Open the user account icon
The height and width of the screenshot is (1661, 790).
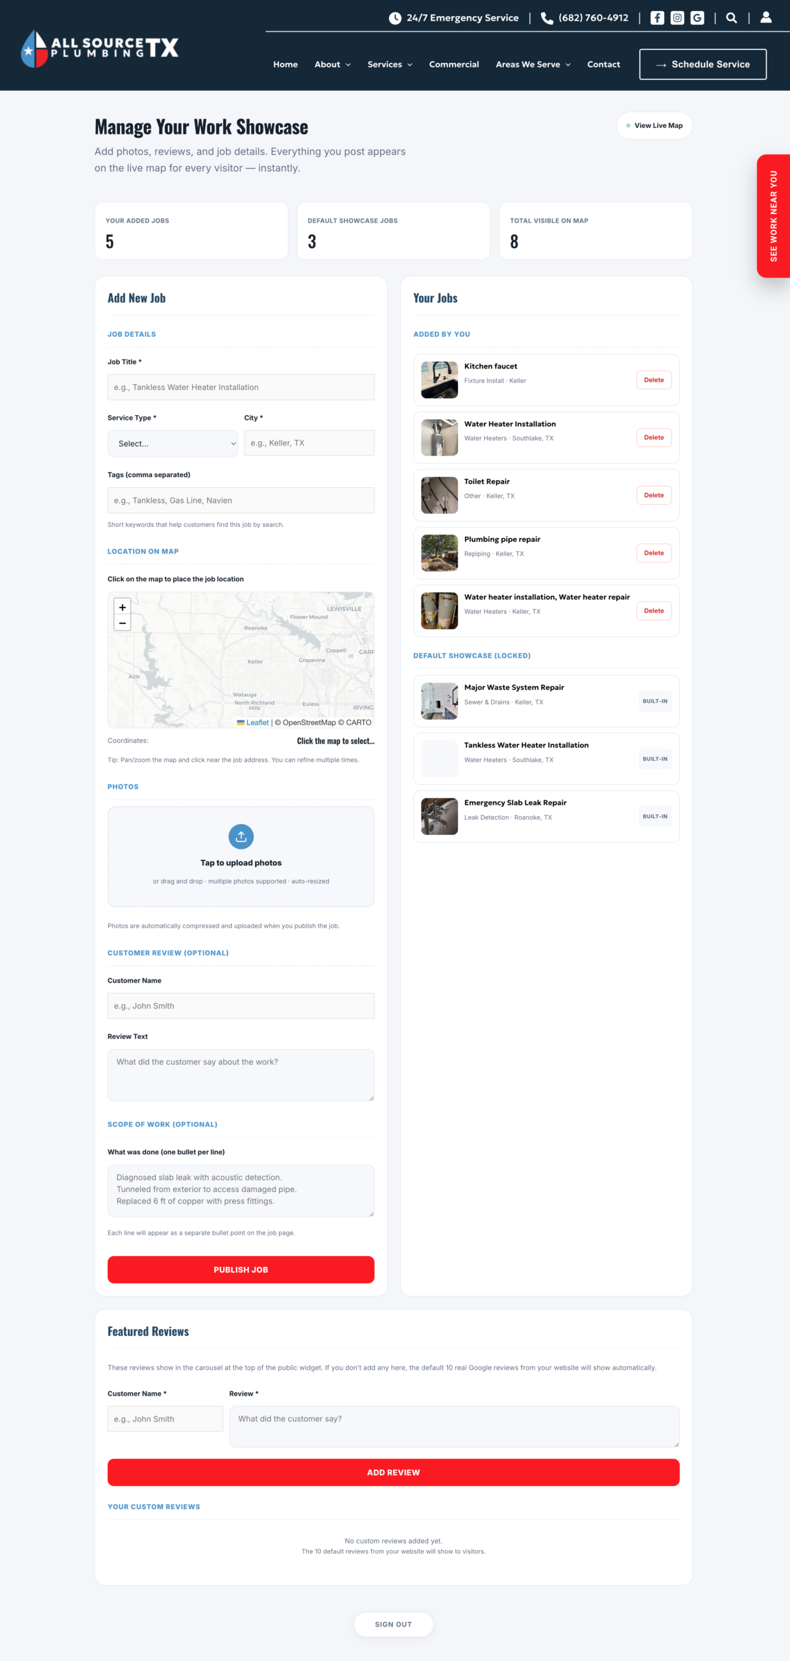pyautogui.click(x=766, y=18)
